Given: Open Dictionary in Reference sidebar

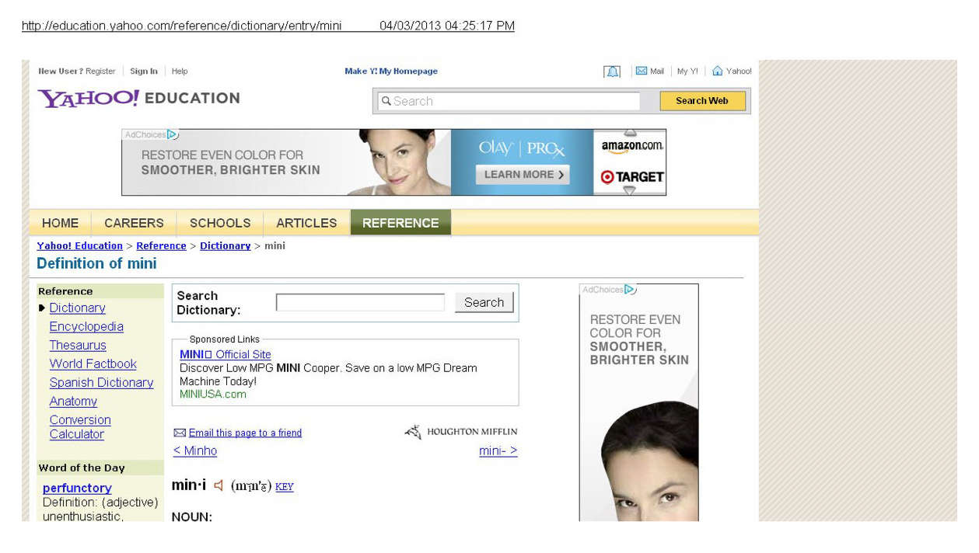Looking at the screenshot, I should [x=77, y=308].
